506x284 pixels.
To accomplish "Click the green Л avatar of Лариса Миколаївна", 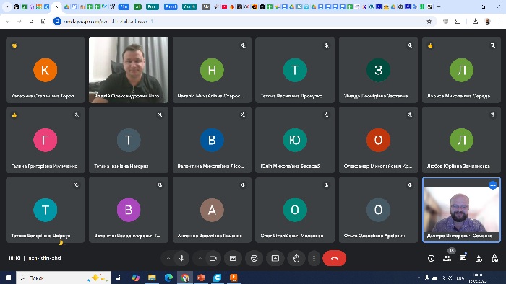I will coord(461,70).
